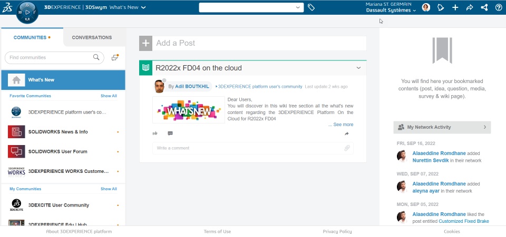
Task: Click the share arrow in header
Action: (x=470, y=7)
